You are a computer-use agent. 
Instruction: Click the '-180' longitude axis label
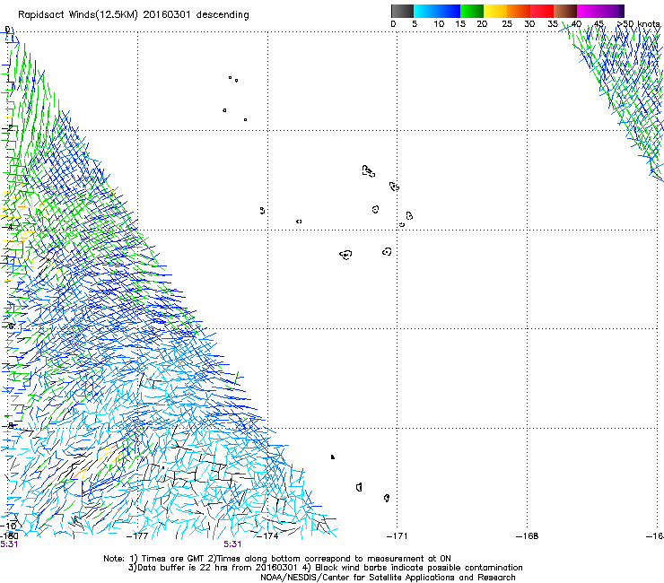point(9,536)
